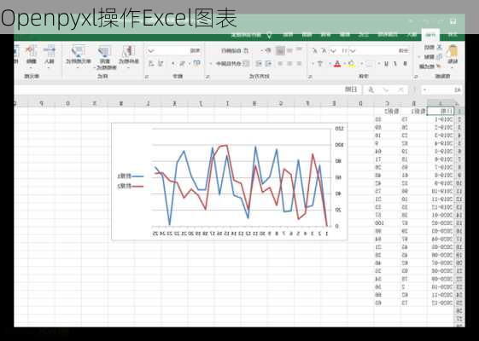Image resolution: width=479 pixels, height=341 pixels.
Task: Click the Copy icon in Clipboard group
Action: [x=439, y=57]
